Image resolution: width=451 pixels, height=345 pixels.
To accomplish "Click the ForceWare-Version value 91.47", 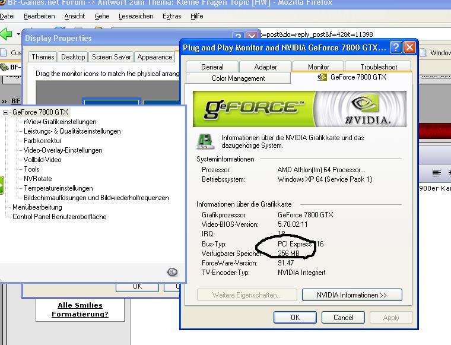I will [285, 262].
